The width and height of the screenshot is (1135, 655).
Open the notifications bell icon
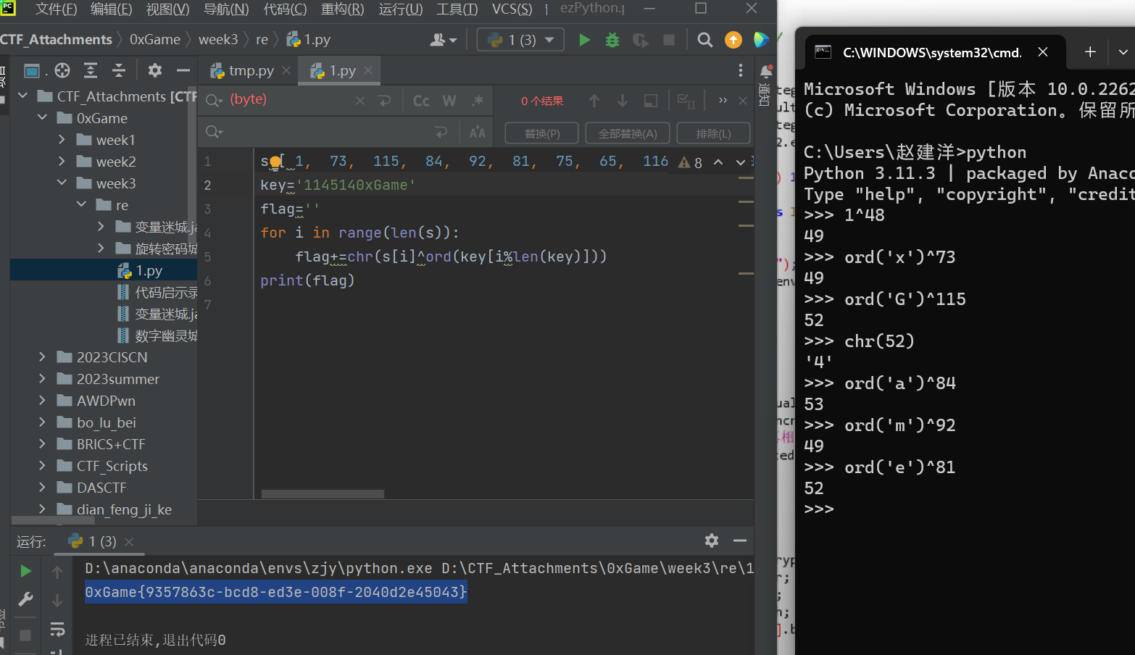point(765,71)
